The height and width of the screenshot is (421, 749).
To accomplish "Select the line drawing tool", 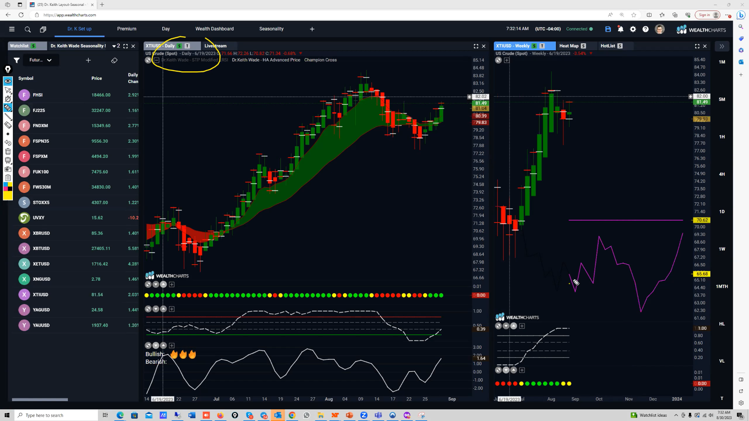I will click(x=8, y=117).
